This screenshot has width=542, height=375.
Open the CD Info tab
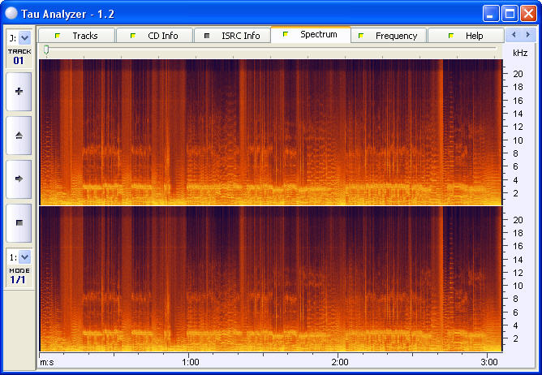coord(155,36)
